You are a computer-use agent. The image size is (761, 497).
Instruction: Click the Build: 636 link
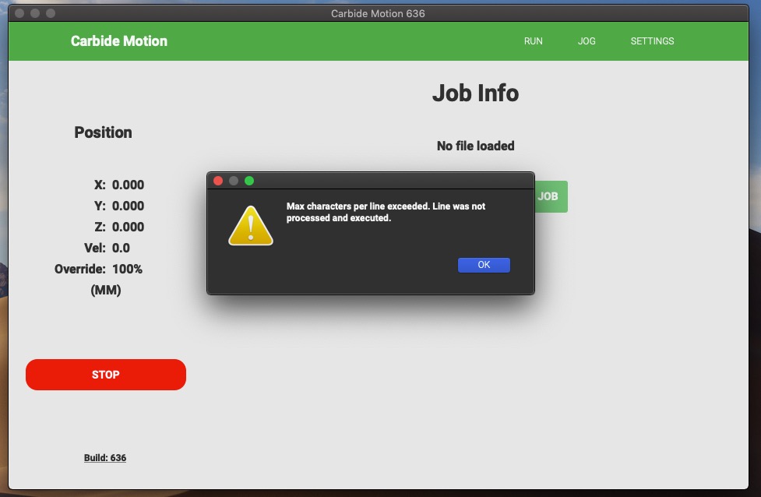pos(105,458)
